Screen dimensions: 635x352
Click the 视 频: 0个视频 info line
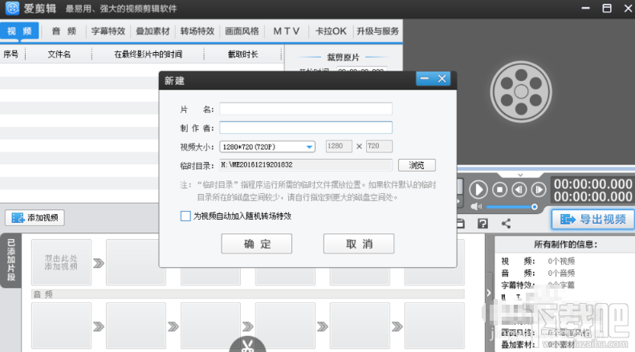pyautogui.click(x=538, y=261)
